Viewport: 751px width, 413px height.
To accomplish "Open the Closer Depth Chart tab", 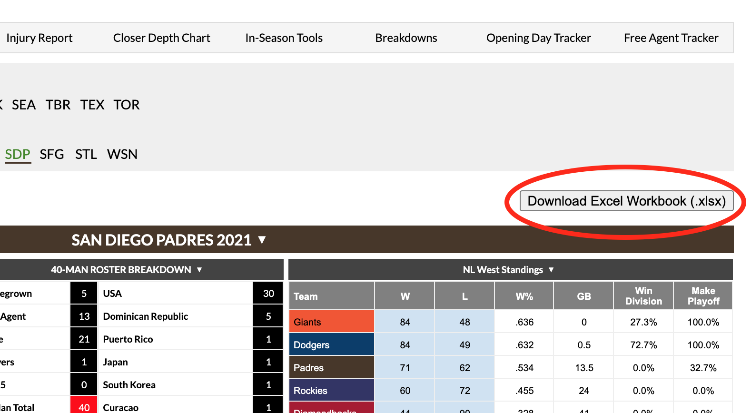I will [161, 38].
